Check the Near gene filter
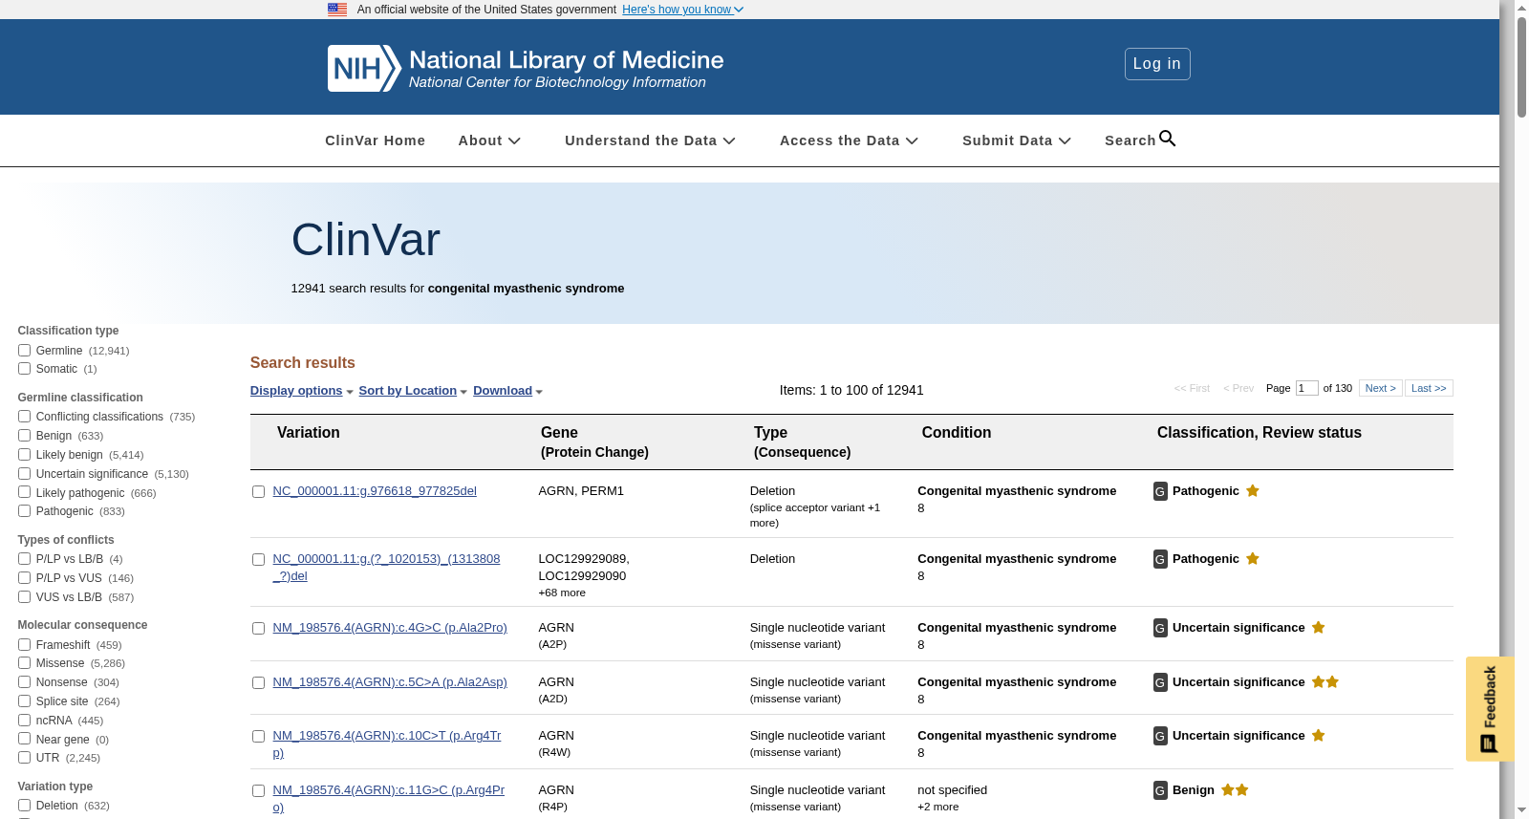Image resolution: width=1529 pixels, height=819 pixels. (x=24, y=740)
